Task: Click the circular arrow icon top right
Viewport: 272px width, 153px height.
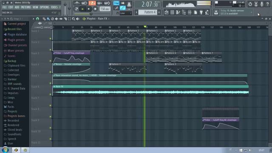Action: [250, 4]
